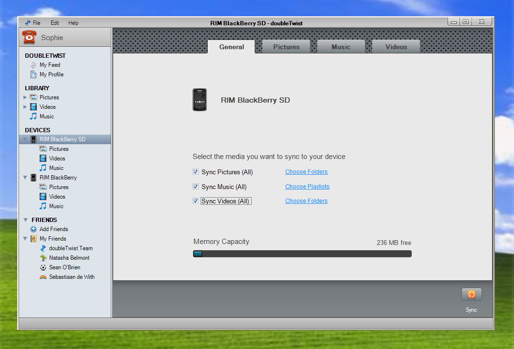Open the Edit menu
Screen dimensions: 514x349
[x=55, y=22]
